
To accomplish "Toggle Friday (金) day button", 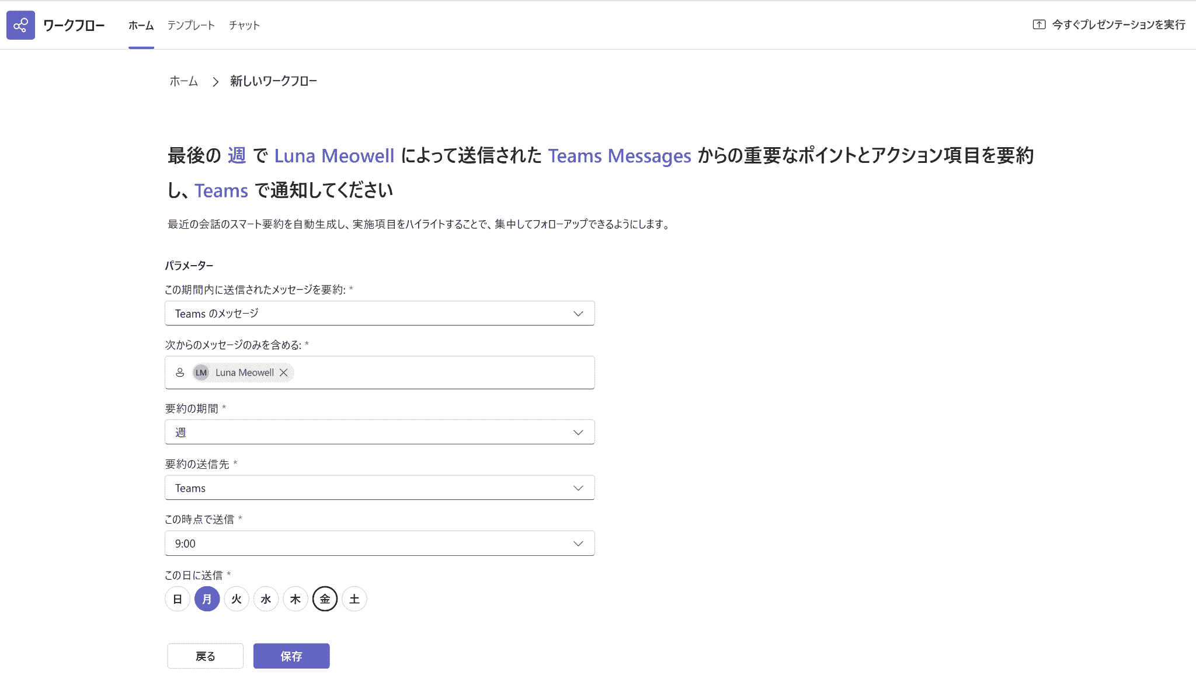I will tap(325, 599).
